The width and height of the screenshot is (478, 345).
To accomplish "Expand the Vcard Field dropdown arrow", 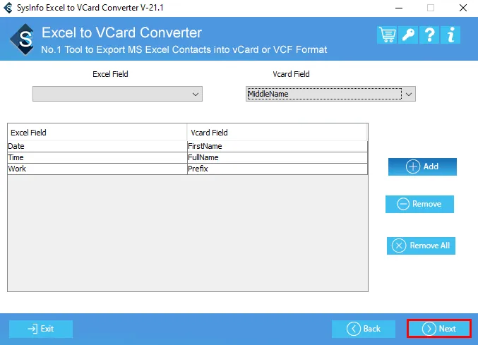I will (x=409, y=94).
